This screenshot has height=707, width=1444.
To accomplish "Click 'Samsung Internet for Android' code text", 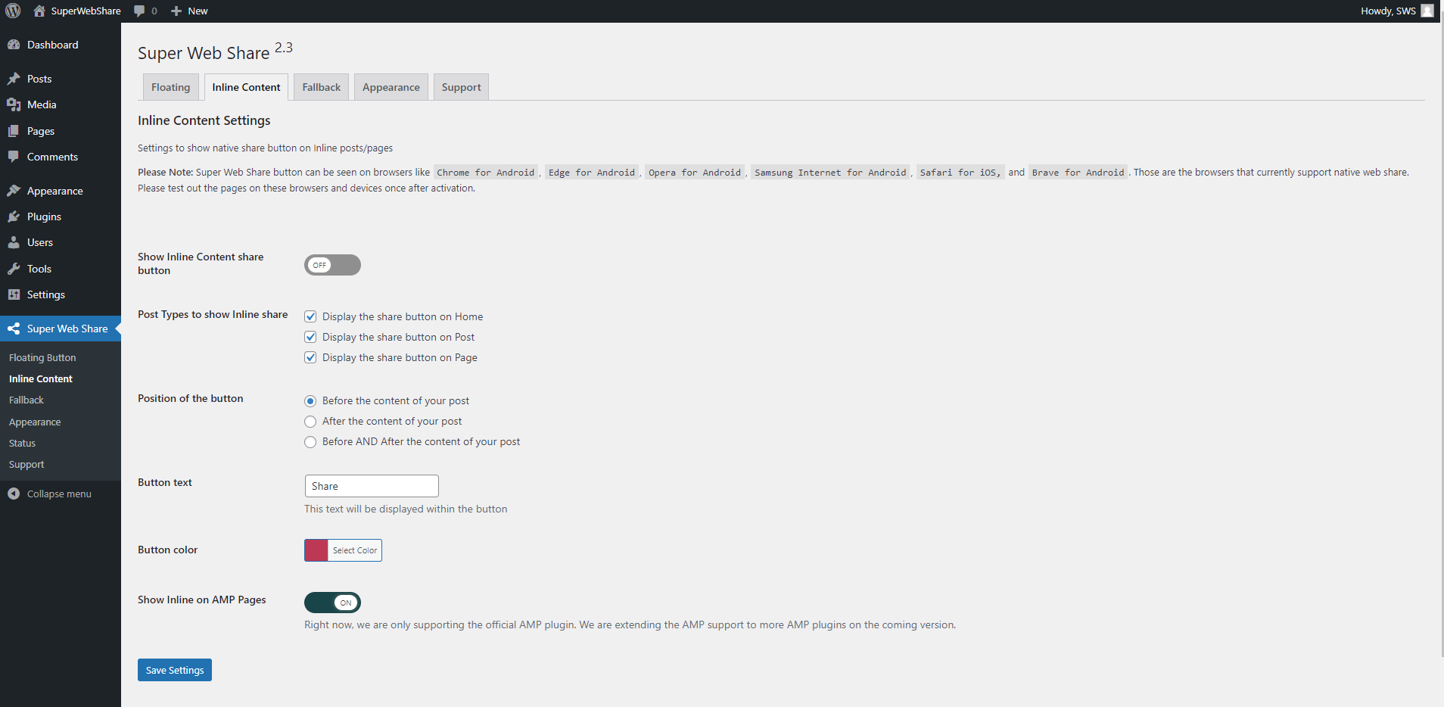I will (x=830, y=173).
